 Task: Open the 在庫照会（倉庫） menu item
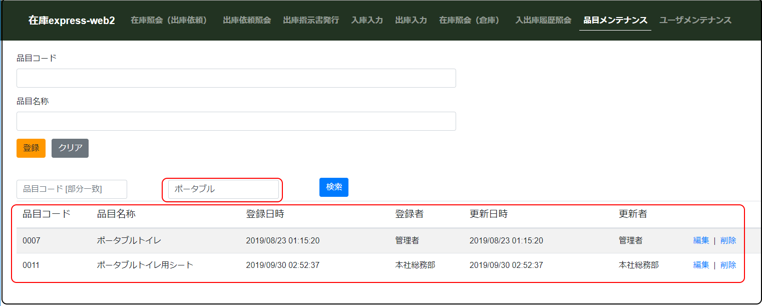[x=469, y=21]
